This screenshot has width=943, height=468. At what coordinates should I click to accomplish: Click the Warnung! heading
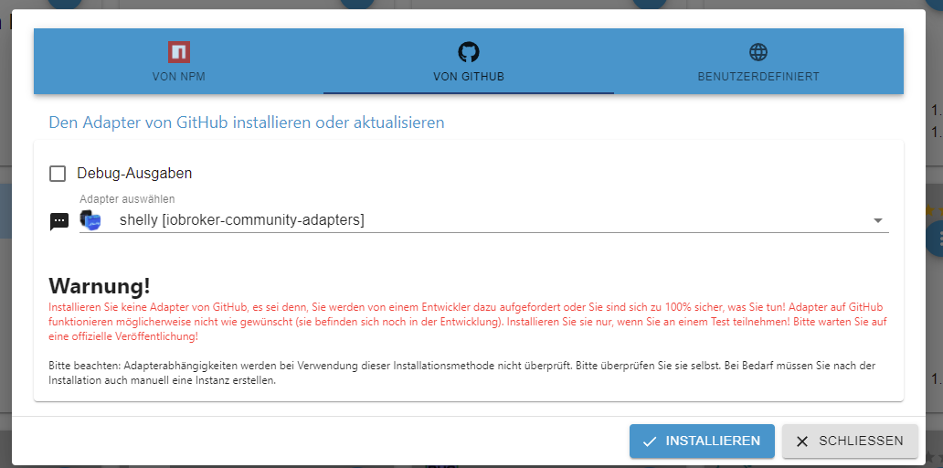[x=100, y=285]
